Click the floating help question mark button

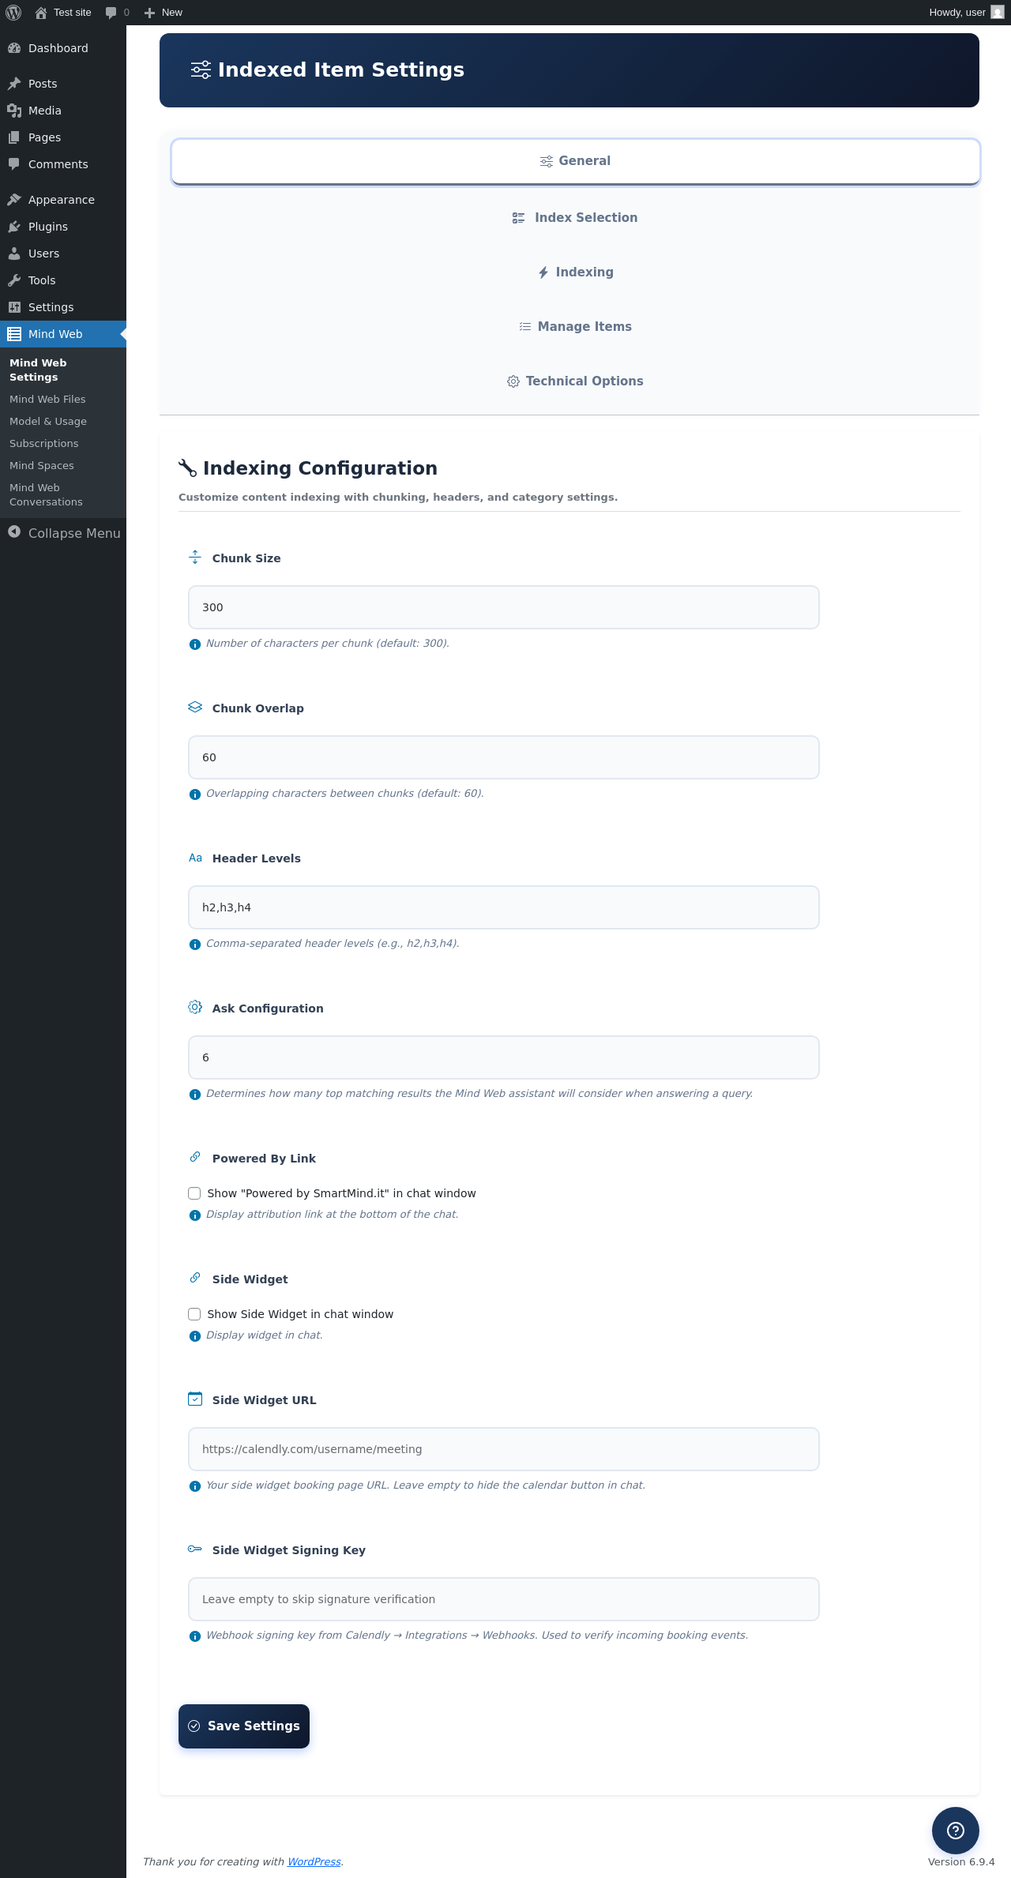(955, 1830)
